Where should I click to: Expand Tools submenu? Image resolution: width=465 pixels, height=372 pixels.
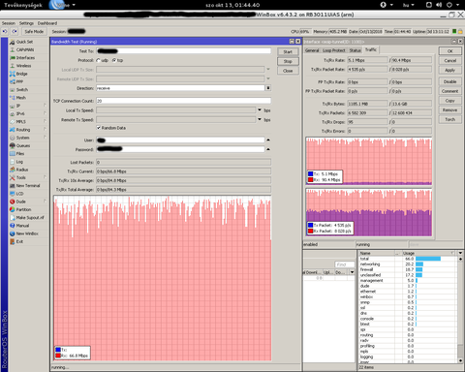coord(45,177)
